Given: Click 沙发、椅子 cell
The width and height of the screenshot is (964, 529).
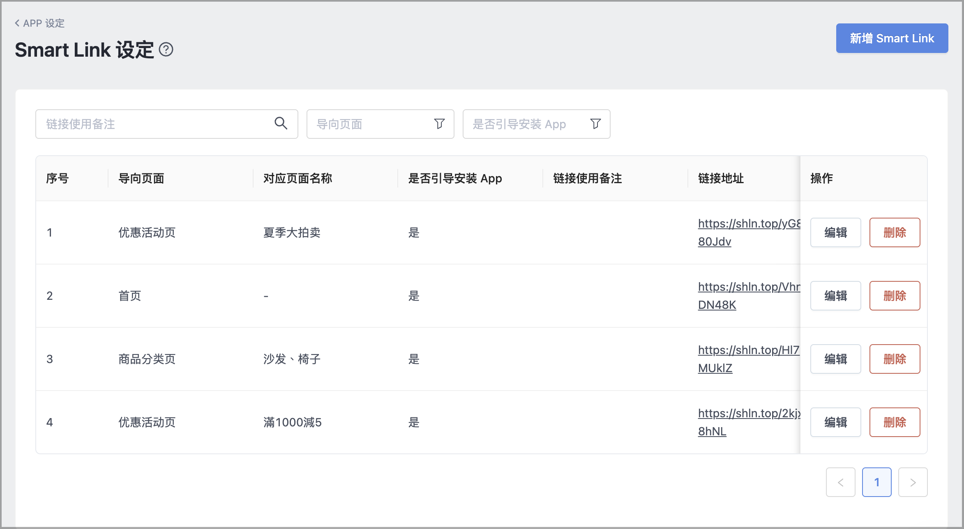Looking at the screenshot, I should coord(292,359).
